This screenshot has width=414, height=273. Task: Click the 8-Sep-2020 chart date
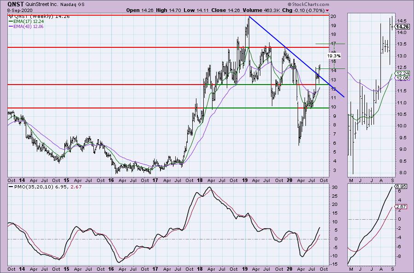(20, 10)
